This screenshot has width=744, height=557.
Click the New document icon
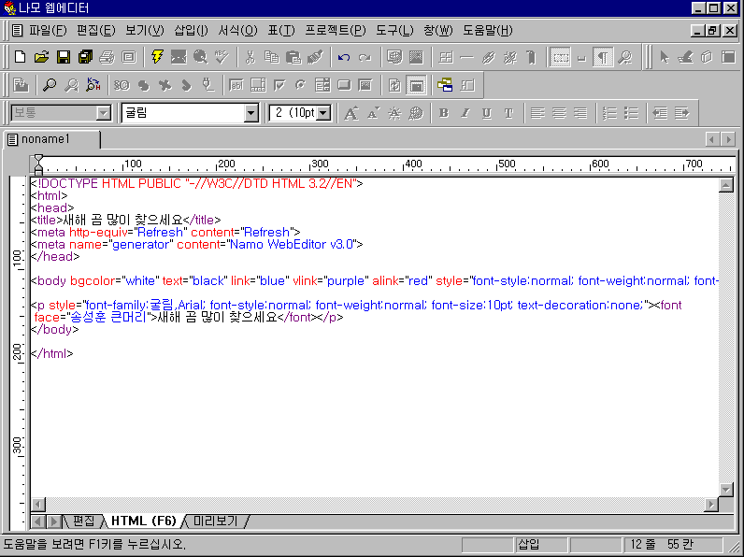[x=20, y=57]
